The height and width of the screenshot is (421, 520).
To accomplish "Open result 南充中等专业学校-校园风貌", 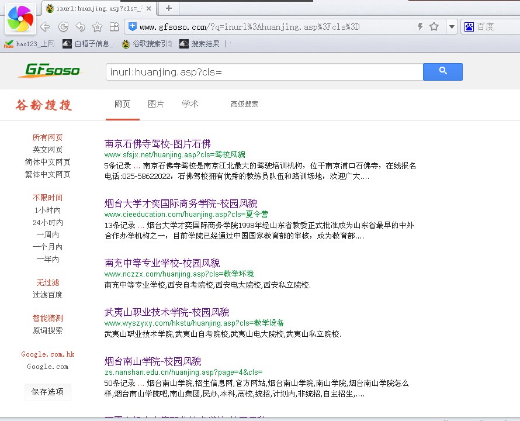I will [x=162, y=263].
